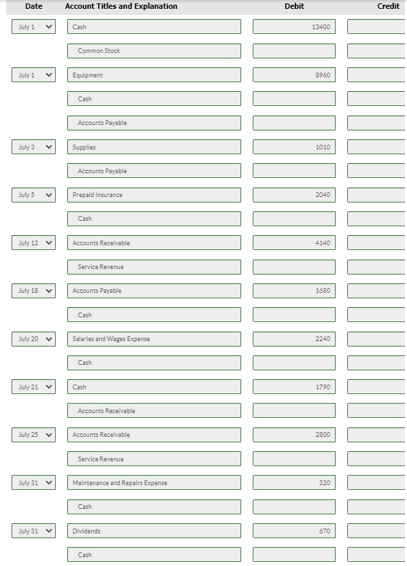Open the July 25 date dropdown
Screen dimensions: 407x566
point(33,434)
